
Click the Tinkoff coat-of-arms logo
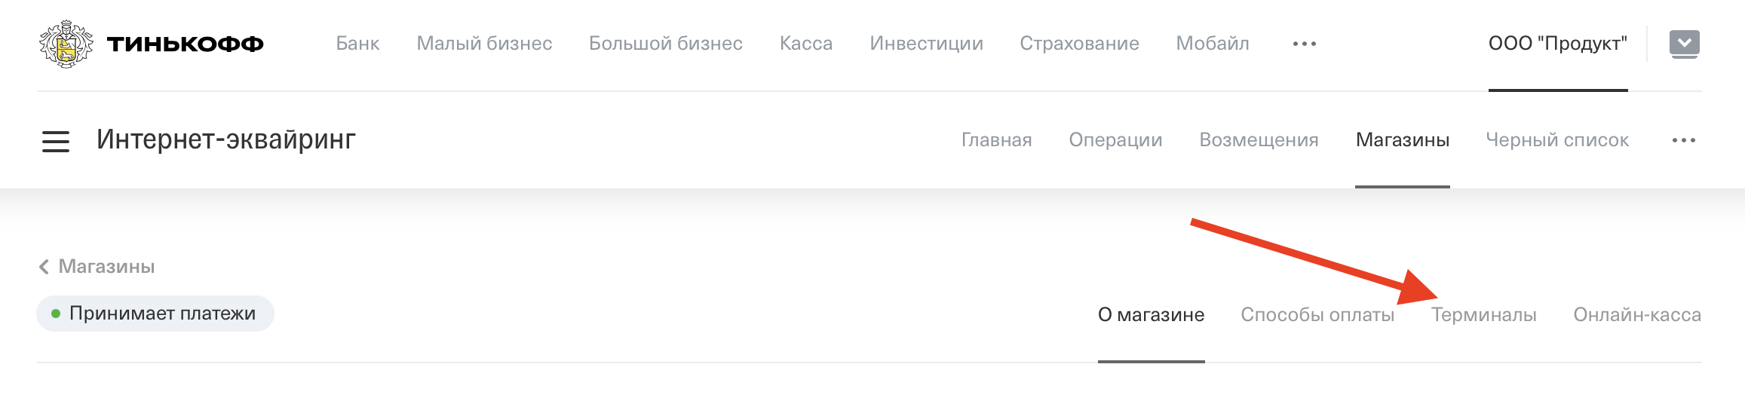coord(66,44)
